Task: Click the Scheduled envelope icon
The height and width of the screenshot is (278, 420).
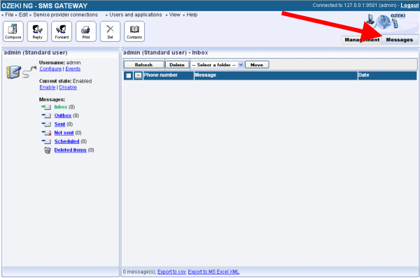Action: pos(46,141)
